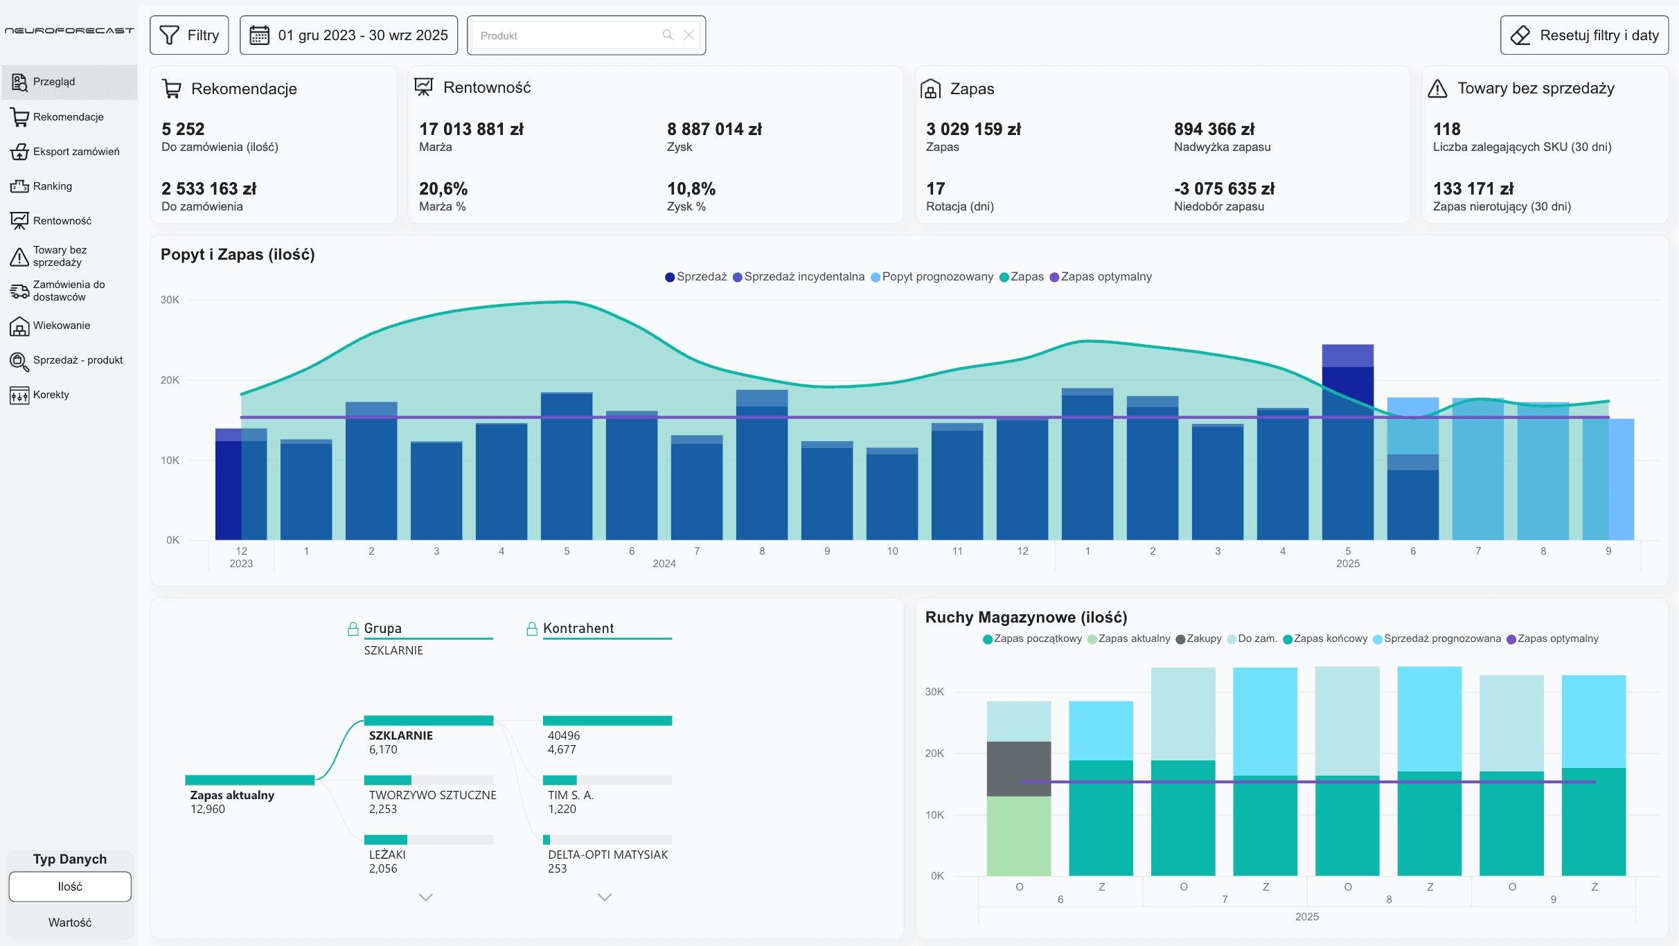Click the warning icon on Towary bez sprzedaży card
The height and width of the screenshot is (946, 1679).
point(1438,89)
